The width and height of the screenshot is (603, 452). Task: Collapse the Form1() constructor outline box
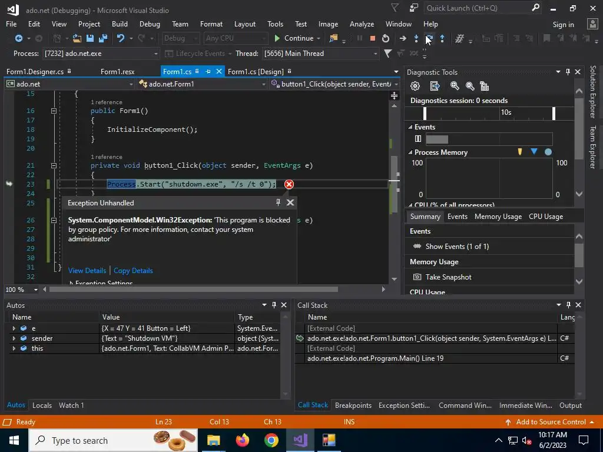pos(54,111)
